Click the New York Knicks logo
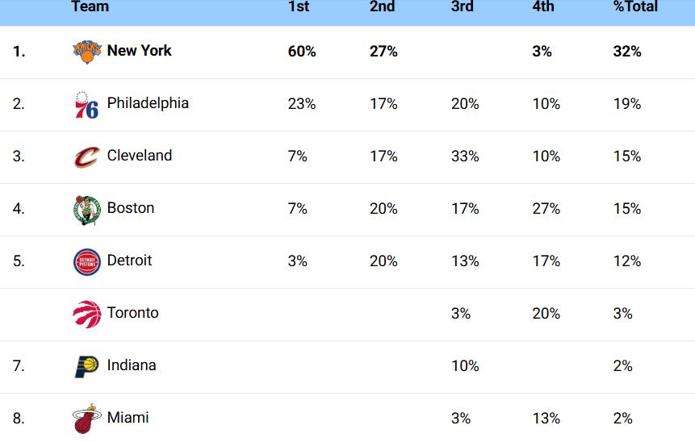Image resolution: width=695 pixels, height=442 pixels. coord(87,52)
